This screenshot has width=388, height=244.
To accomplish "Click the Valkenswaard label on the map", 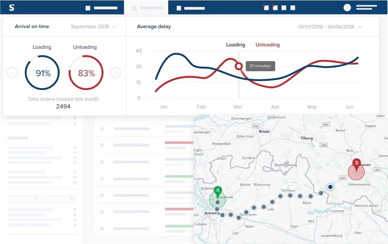I will tap(358, 184).
